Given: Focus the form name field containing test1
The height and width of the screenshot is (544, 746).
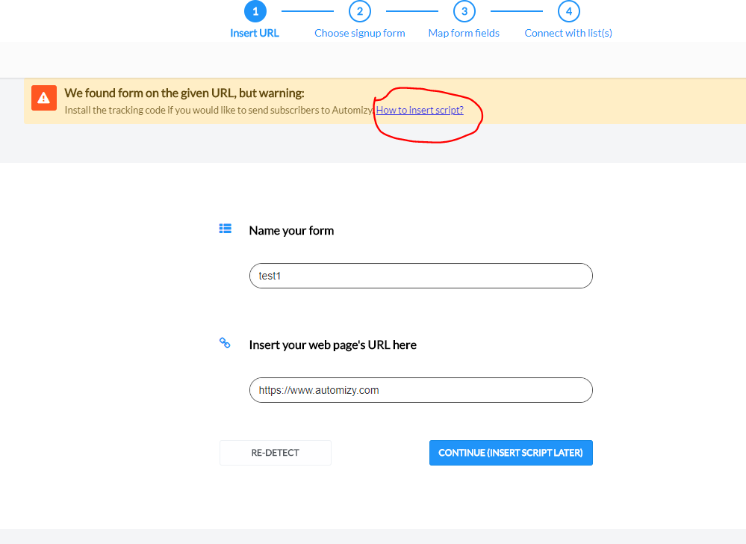Looking at the screenshot, I should tap(421, 276).
